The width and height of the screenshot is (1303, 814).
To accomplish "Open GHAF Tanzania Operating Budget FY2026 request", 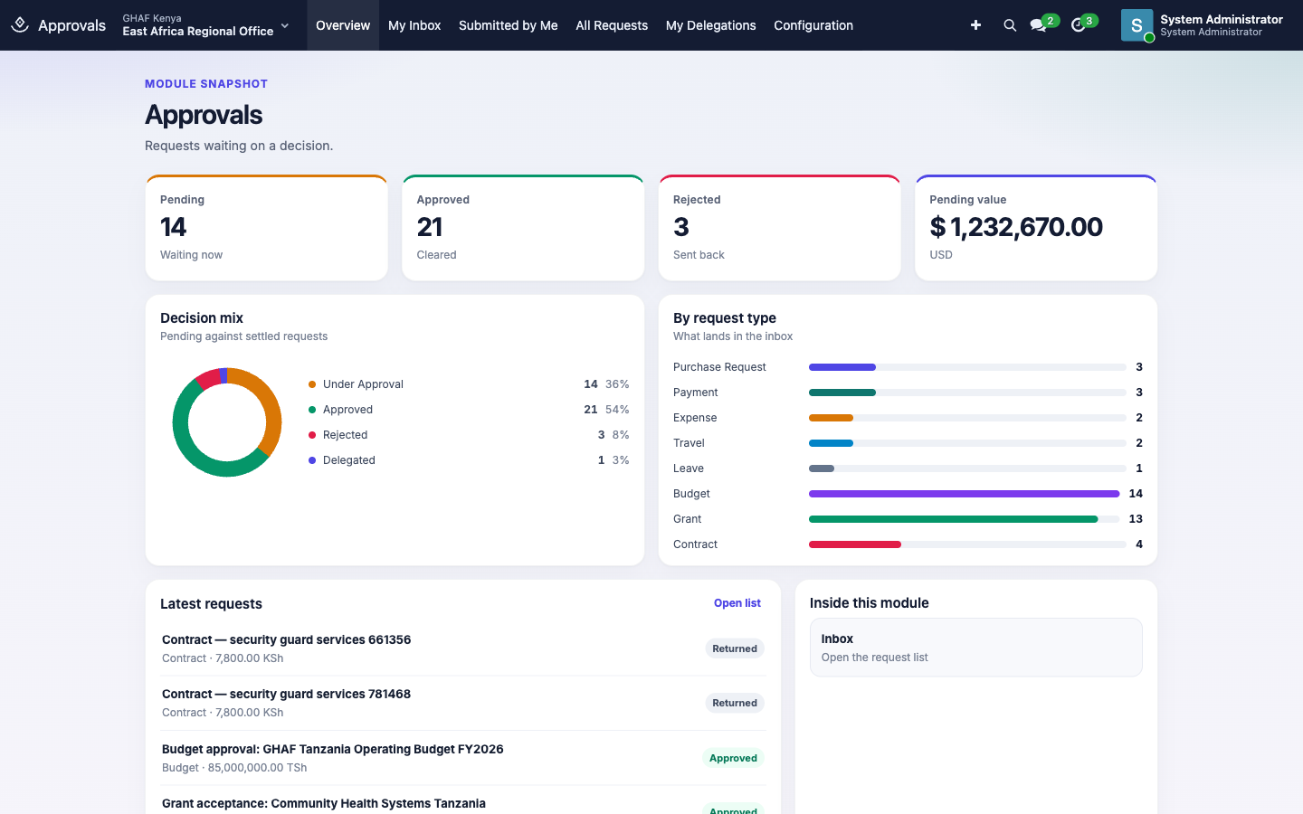I will click(462, 758).
